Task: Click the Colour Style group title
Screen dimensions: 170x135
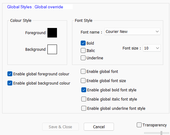Action: (x=21, y=21)
